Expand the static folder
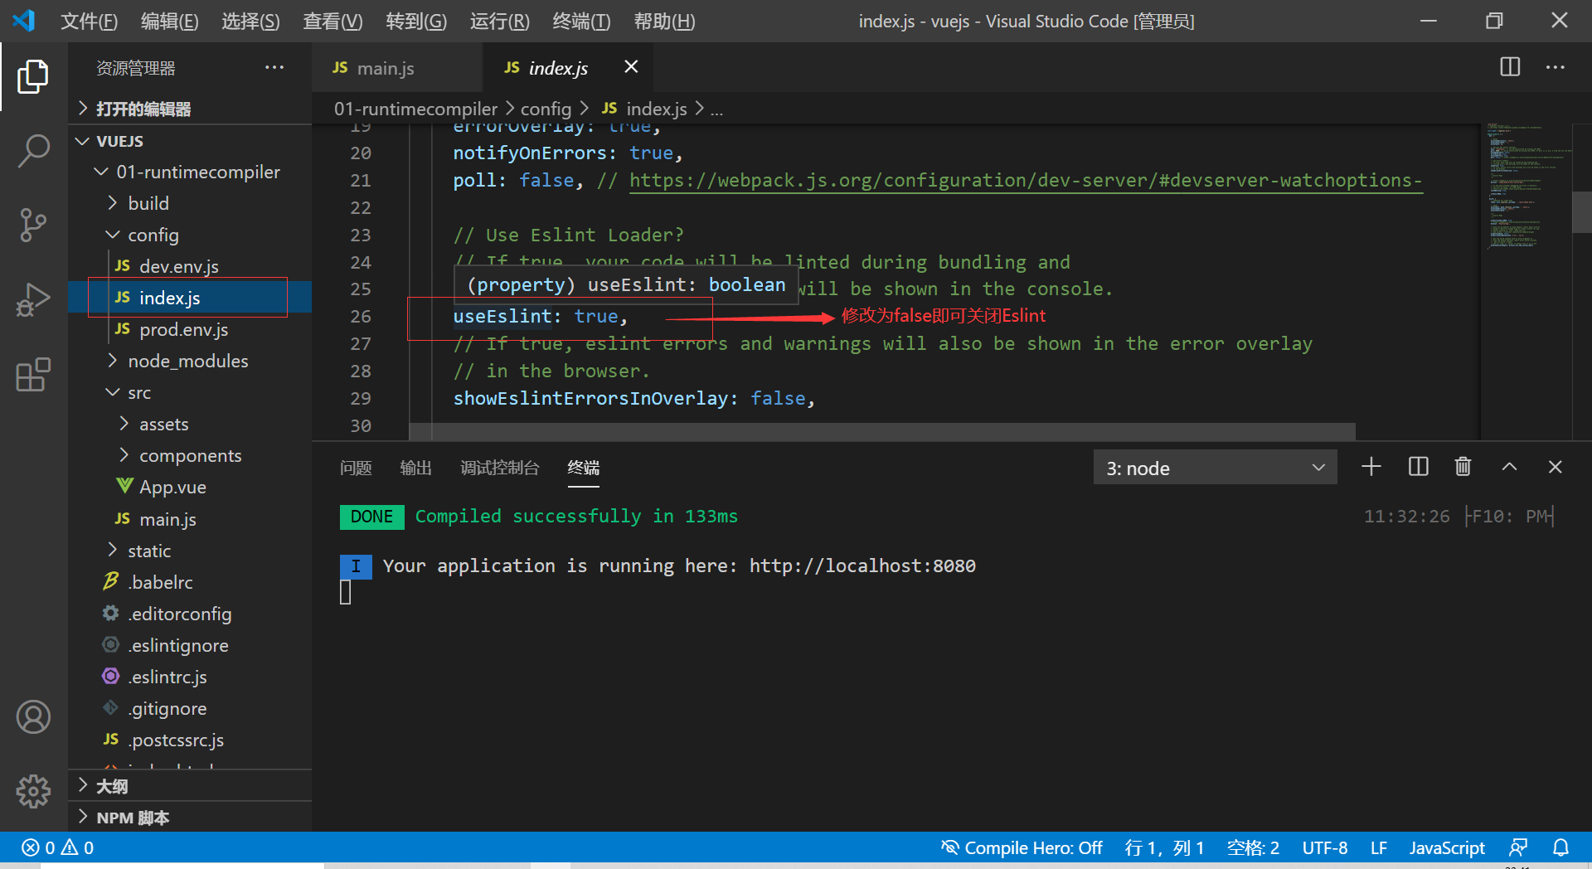Screen dimensions: 1592x869 (149, 551)
